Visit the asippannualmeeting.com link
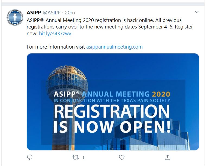Screen dimensions: 207x166 (x=114, y=47)
